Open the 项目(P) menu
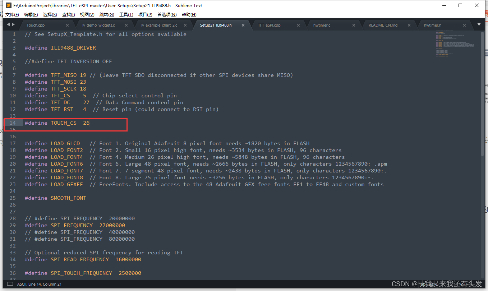 145,15
